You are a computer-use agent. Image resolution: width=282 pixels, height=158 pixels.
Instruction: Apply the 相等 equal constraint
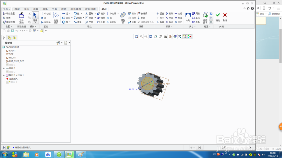[179, 18]
